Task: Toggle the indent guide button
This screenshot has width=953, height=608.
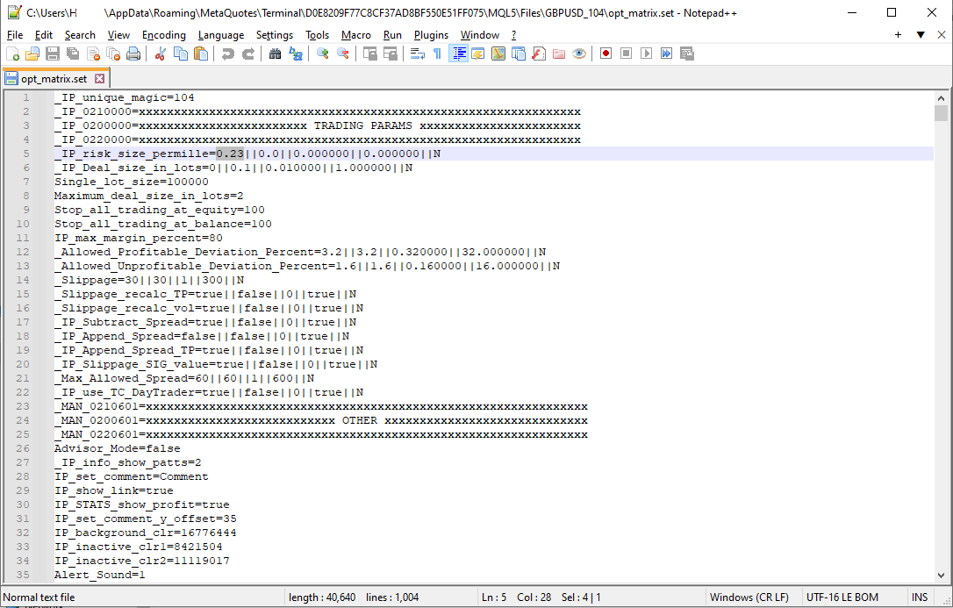Action: [x=458, y=54]
